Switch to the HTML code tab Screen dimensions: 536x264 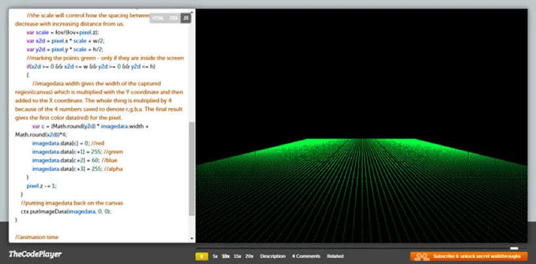159,18
